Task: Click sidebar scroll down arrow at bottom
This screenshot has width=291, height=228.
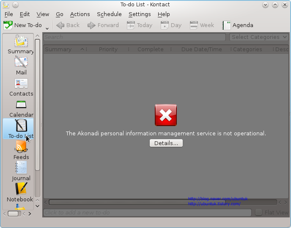Action: (37, 206)
